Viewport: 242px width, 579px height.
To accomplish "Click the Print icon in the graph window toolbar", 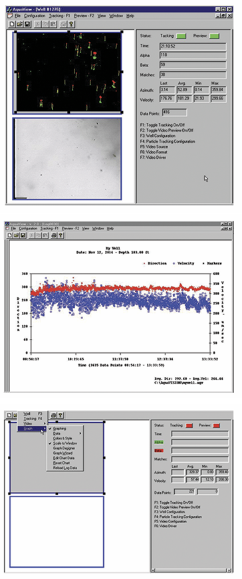I will pos(54,235).
